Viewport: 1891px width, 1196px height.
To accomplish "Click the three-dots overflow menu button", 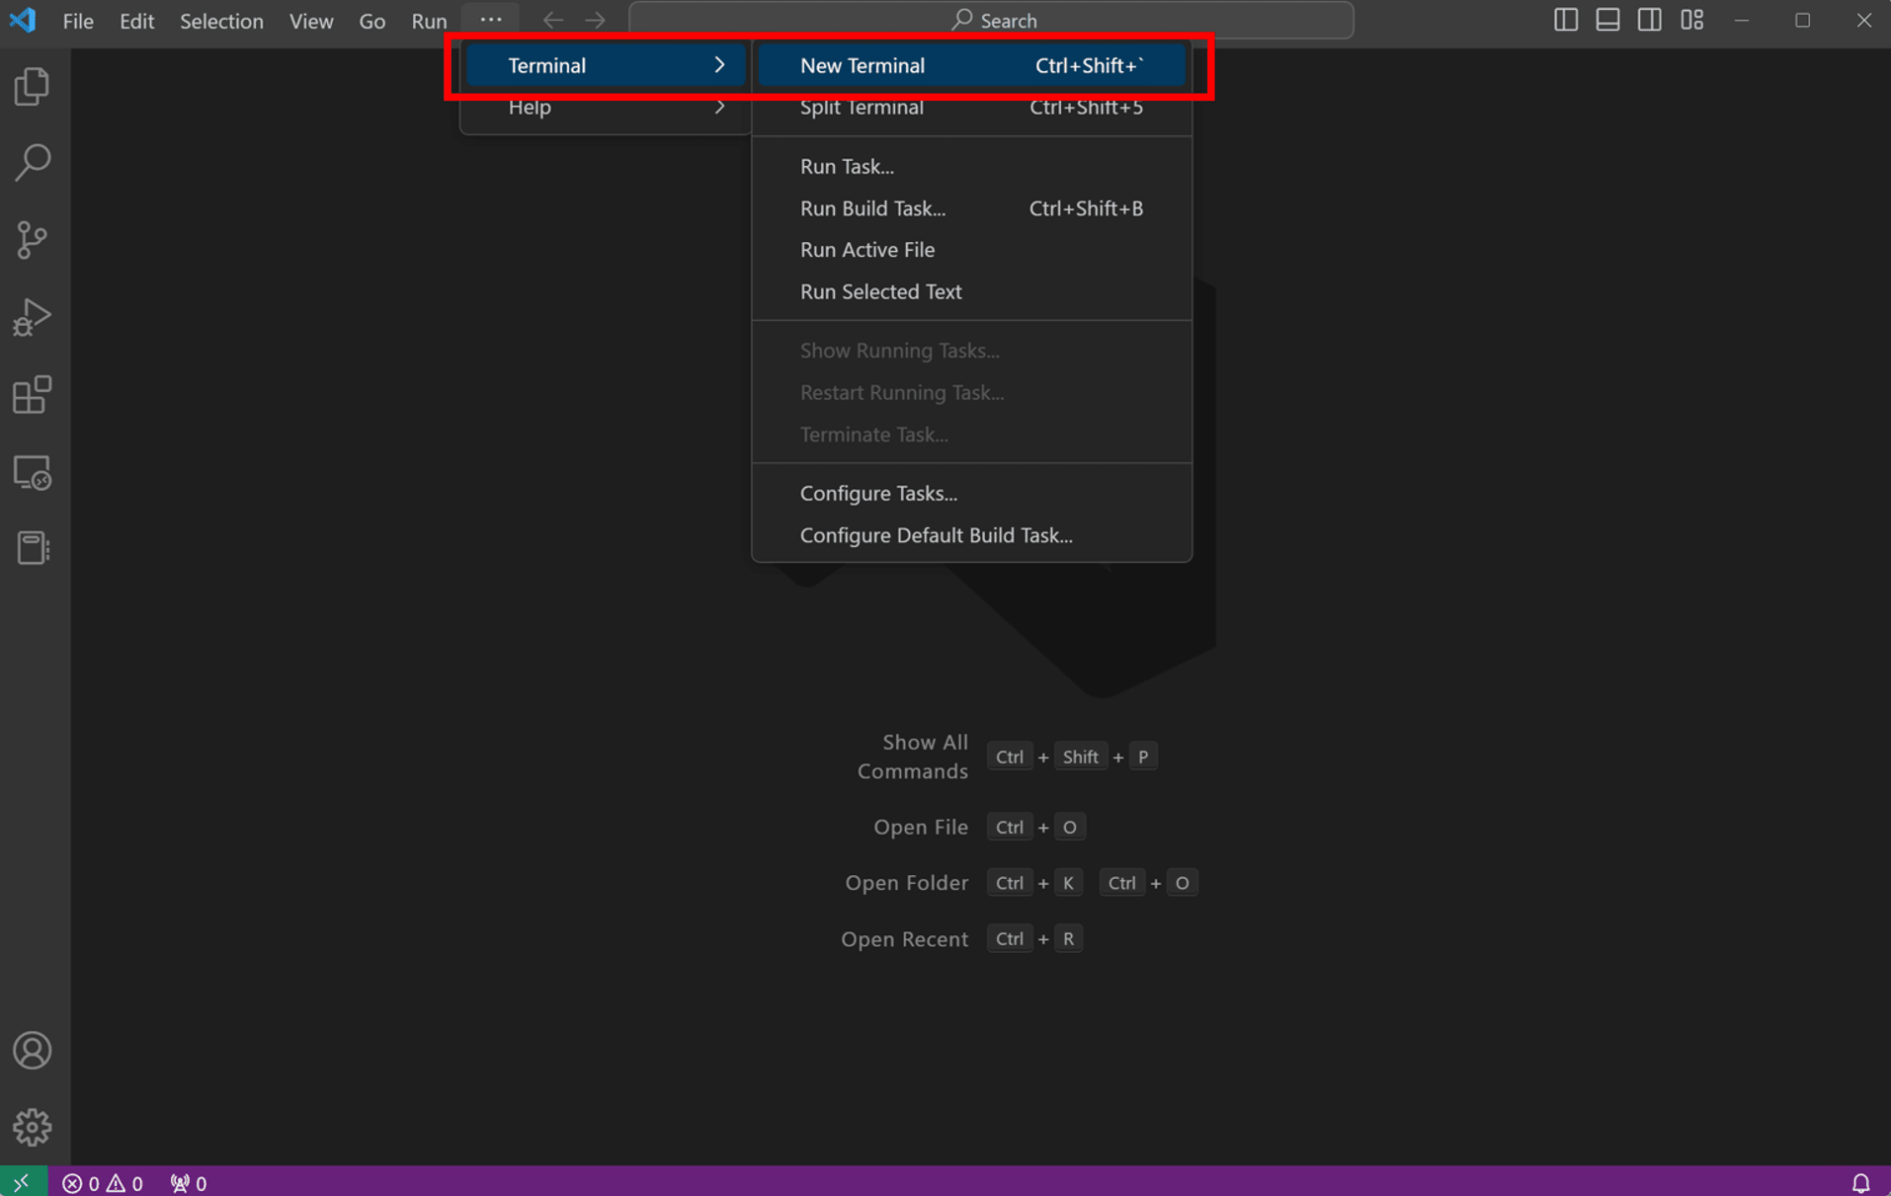I will click(x=490, y=20).
